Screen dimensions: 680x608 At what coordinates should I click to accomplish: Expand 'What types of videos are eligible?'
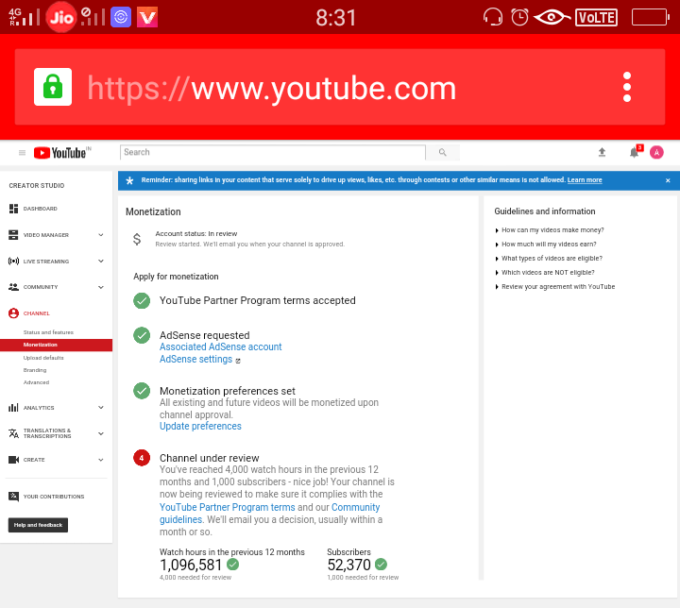(549, 259)
